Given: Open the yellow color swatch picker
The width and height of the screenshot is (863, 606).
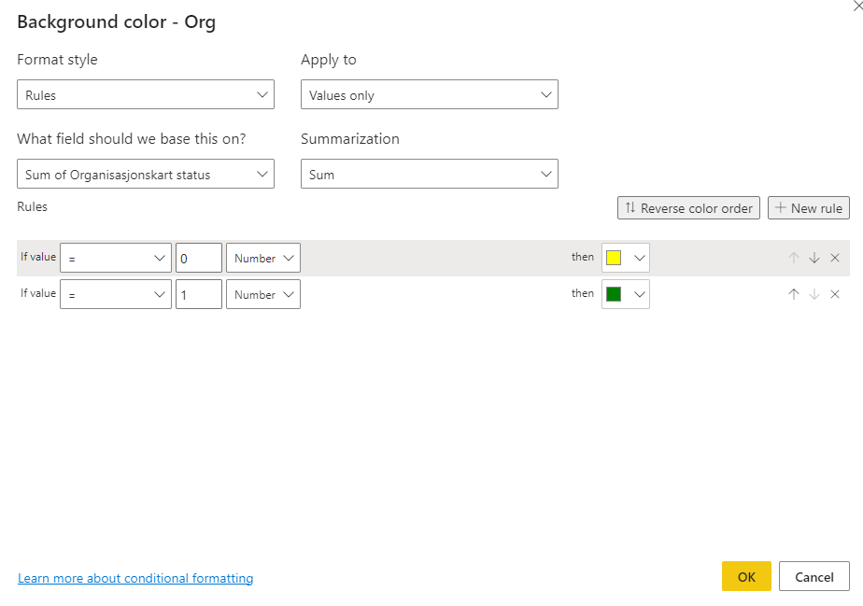Looking at the screenshot, I should 625,258.
